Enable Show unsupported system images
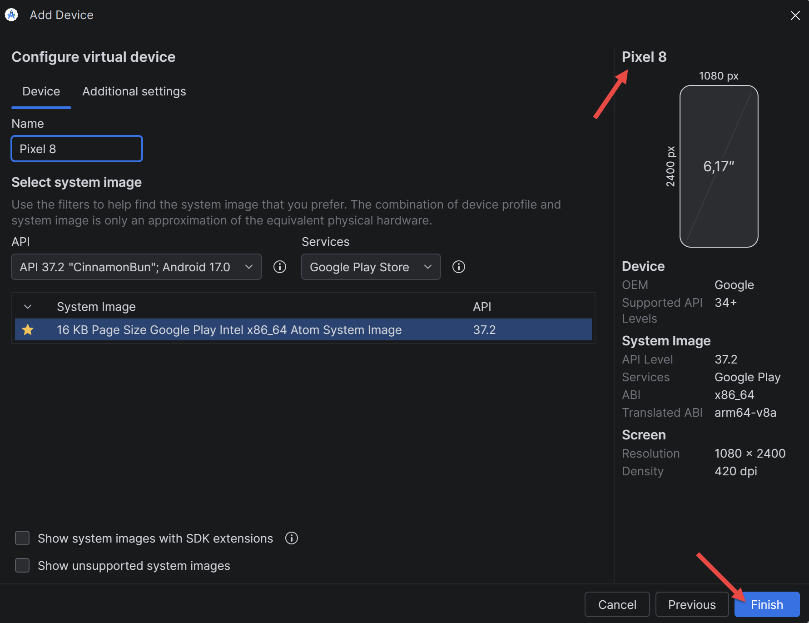The image size is (809, 623). point(22,565)
